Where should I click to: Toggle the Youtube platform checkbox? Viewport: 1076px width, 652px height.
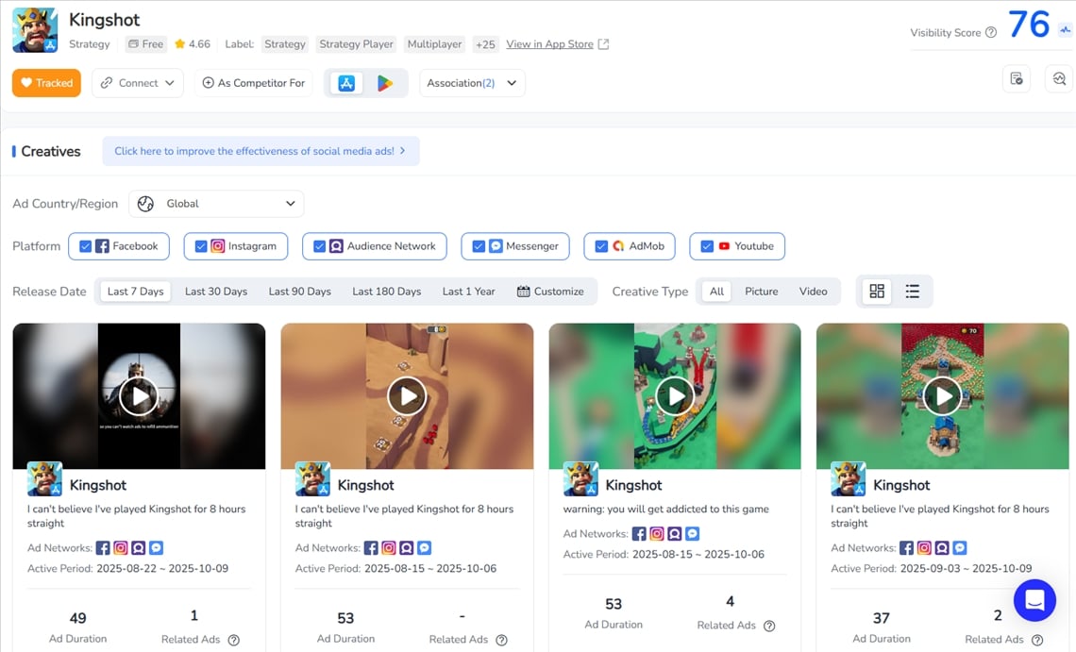coord(707,246)
